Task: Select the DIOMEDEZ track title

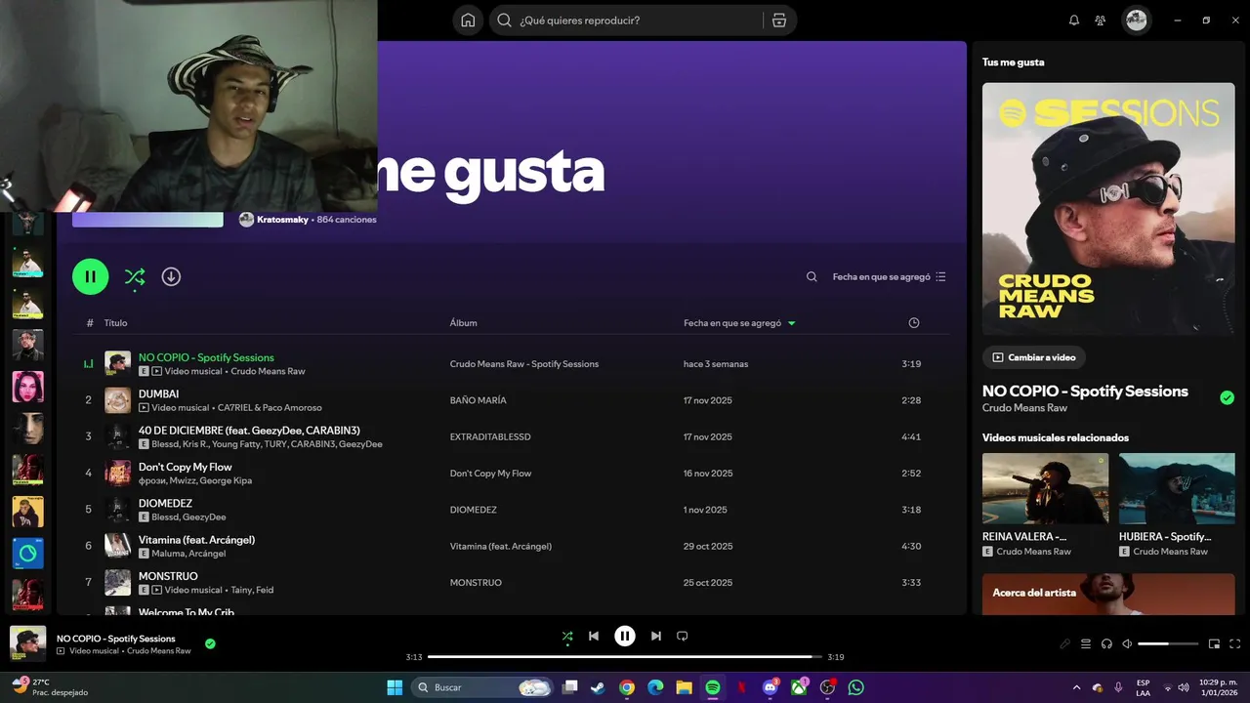Action: pyautogui.click(x=165, y=504)
